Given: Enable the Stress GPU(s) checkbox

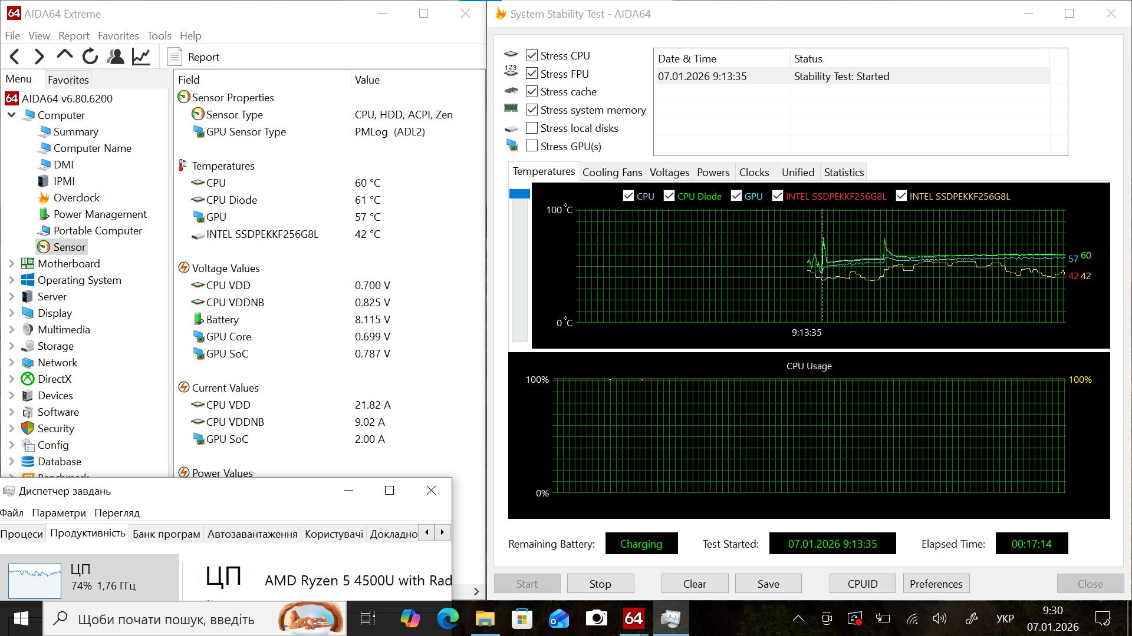Looking at the screenshot, I should (532, 146).
